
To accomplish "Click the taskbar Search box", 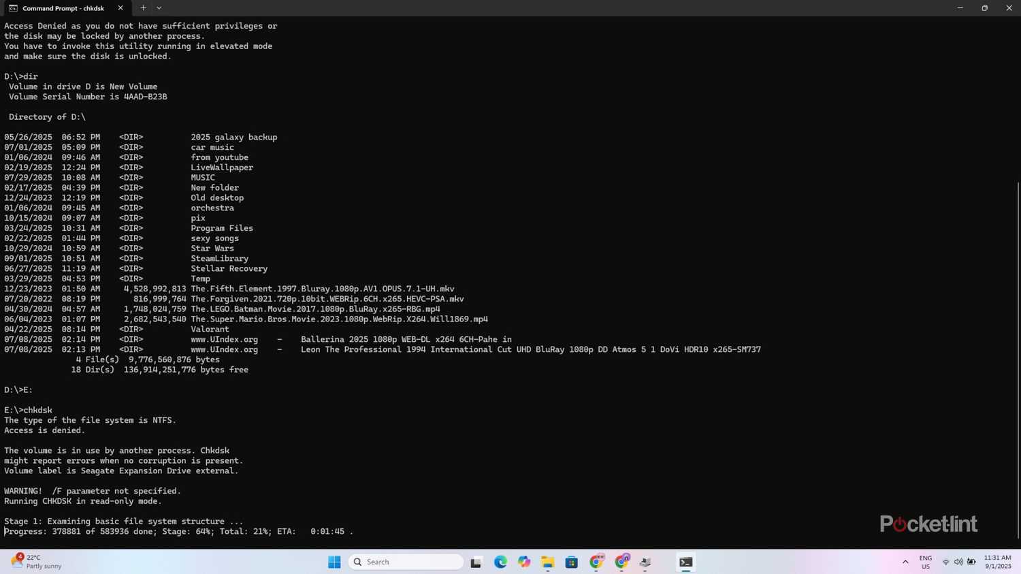I will pos(406,562).
